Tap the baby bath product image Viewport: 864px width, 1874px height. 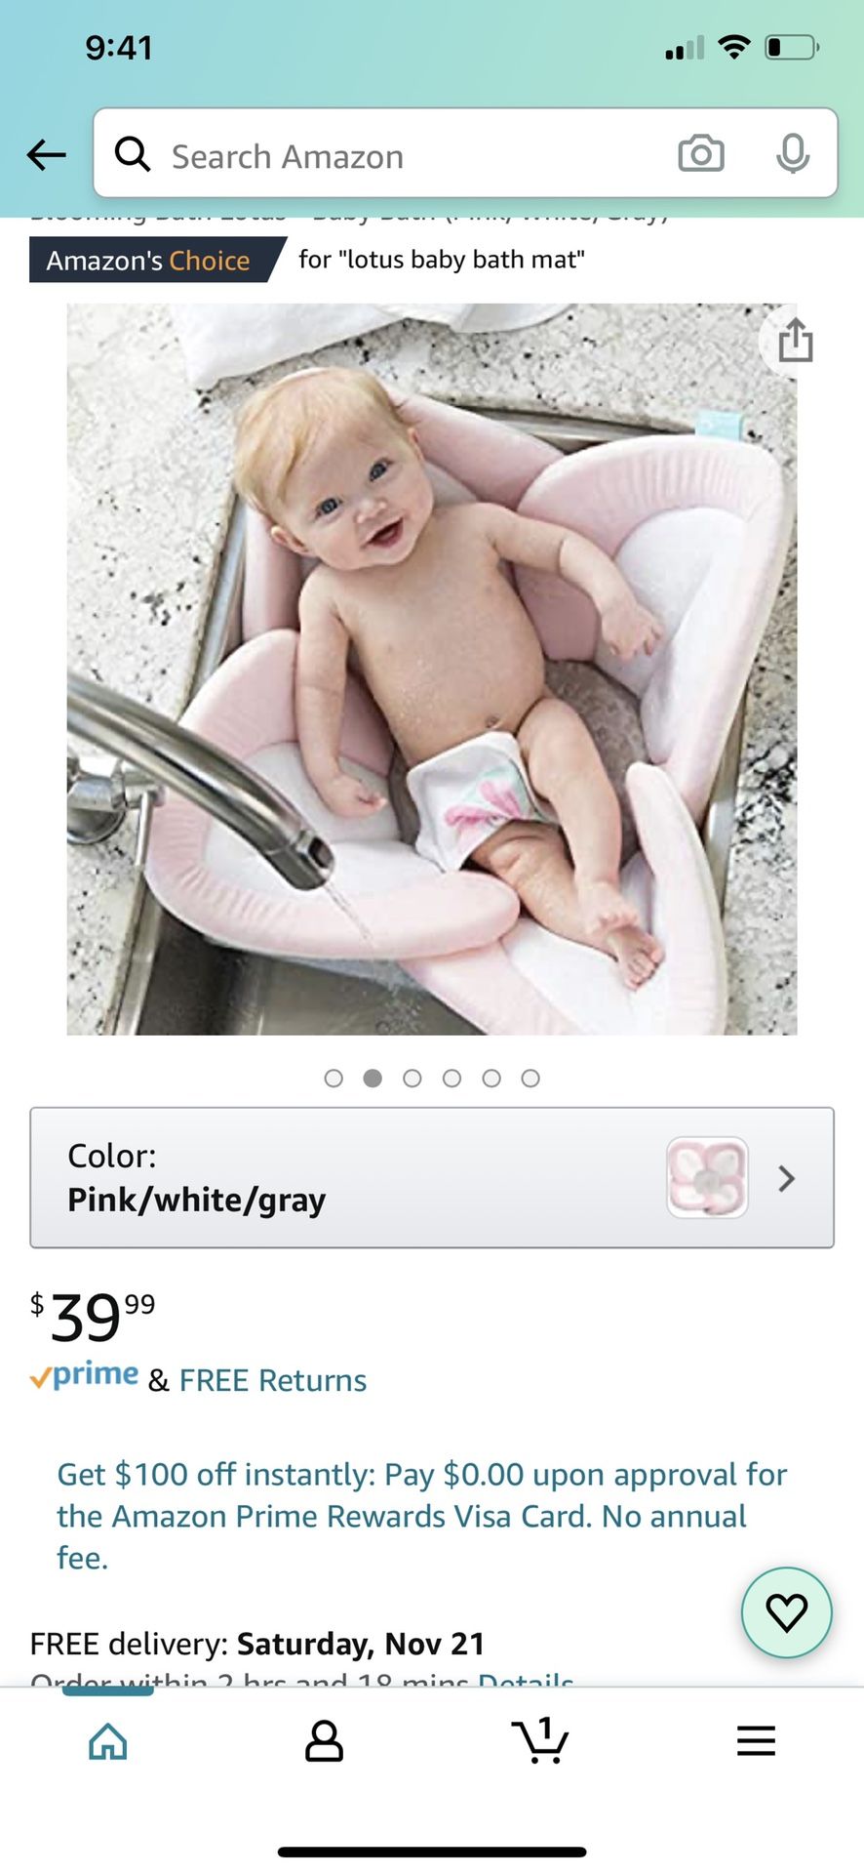click(432, 670)
